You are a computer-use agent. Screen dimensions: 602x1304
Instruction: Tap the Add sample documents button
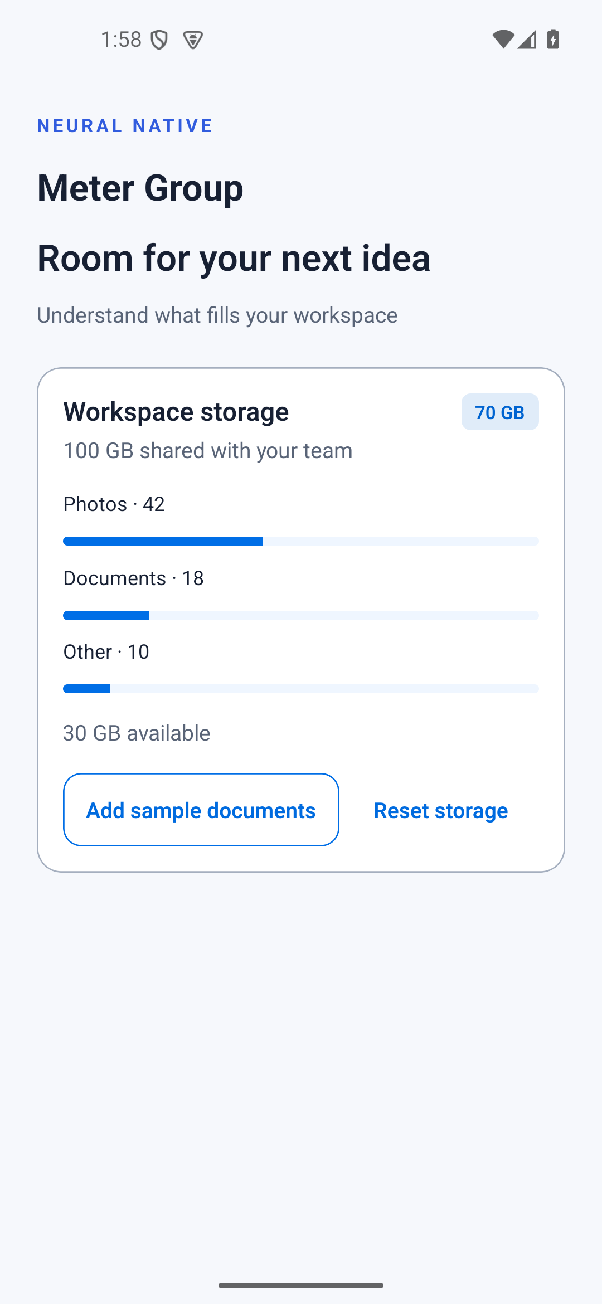pos(201,810)
